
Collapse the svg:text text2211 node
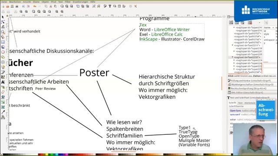tap(232, 45)
